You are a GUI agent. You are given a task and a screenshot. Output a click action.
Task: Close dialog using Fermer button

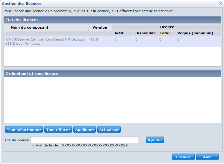[x=183, y=157]
